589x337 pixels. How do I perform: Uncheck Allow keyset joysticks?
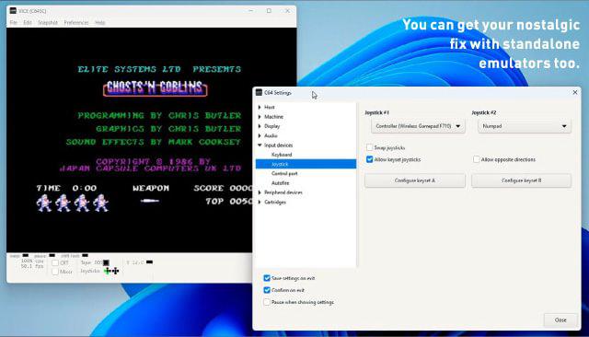click(370, 159)
